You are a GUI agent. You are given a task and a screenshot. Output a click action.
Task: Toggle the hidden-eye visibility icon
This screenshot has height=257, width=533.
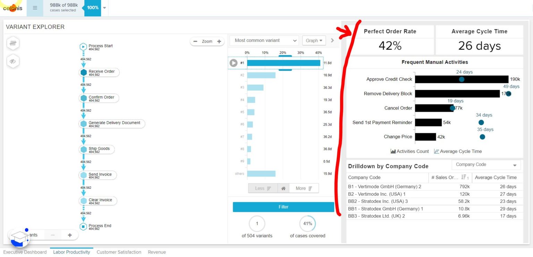pyautogui.click(x=13, y=61)
